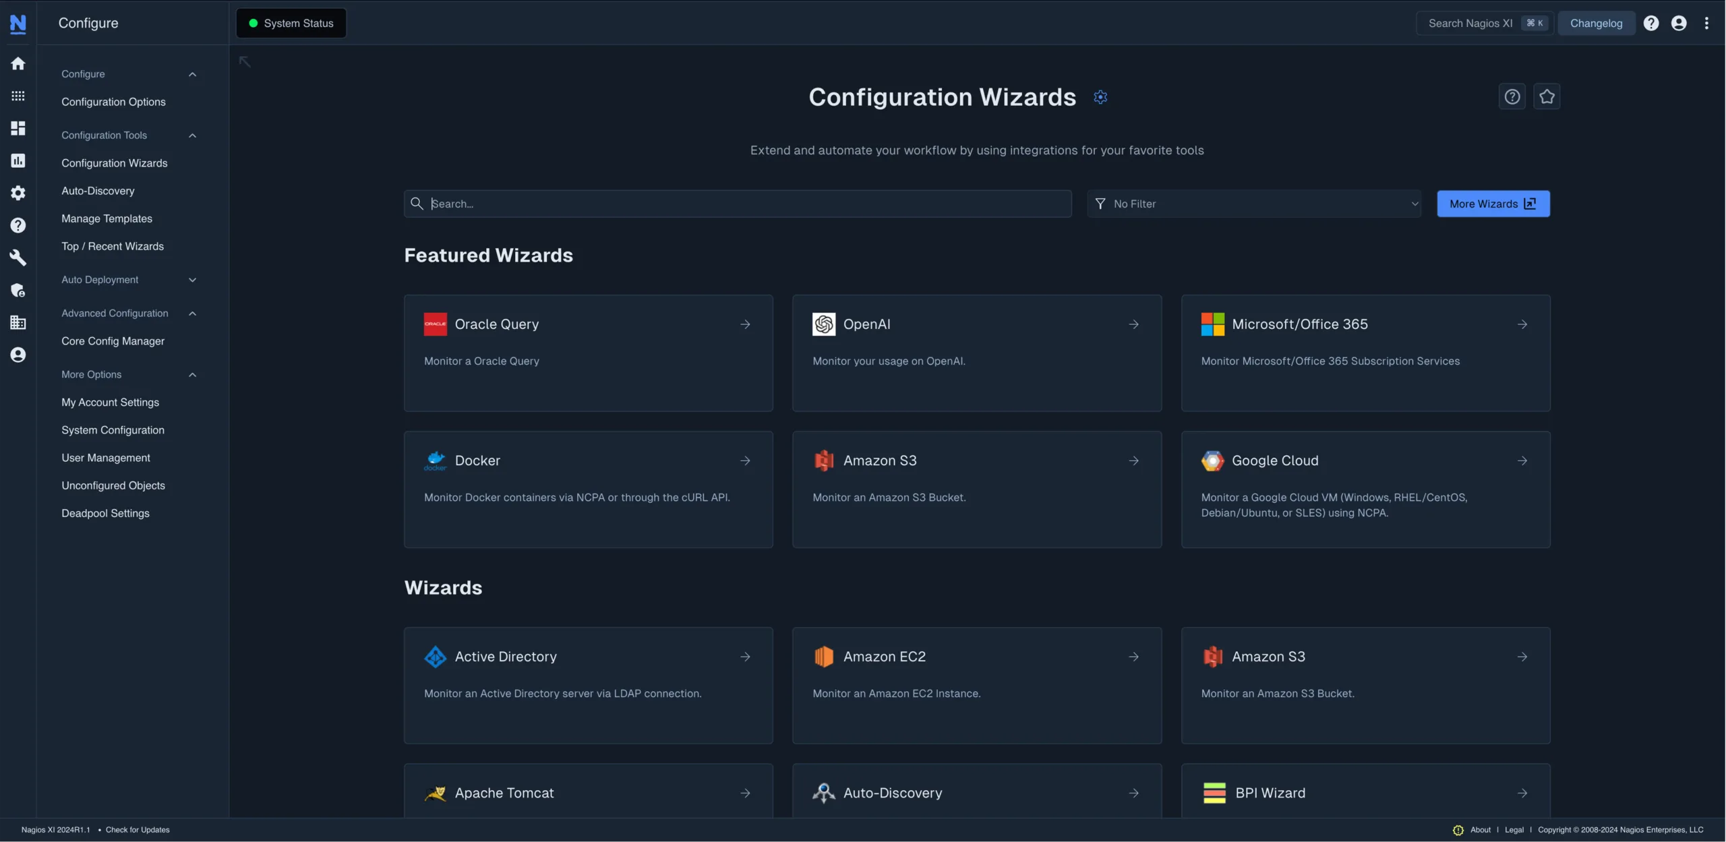Click the user account icon in top bar
Image resolution: width=1726 pixels, height=842 pixels.
click(1679, 22)
